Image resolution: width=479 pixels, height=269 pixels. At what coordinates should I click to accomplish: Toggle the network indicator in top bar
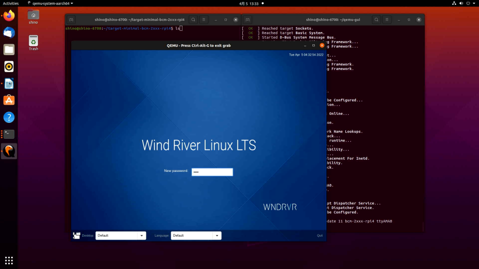click(453, 2)
